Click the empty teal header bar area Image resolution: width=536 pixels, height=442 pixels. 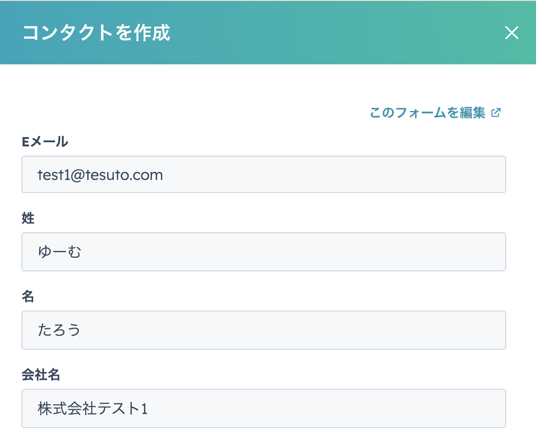pos(326,33)
